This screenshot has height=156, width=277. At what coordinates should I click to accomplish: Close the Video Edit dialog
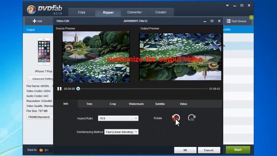coord(219,21)
